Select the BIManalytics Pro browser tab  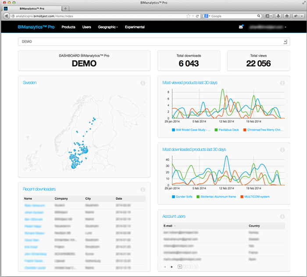[x=32, y=9]
